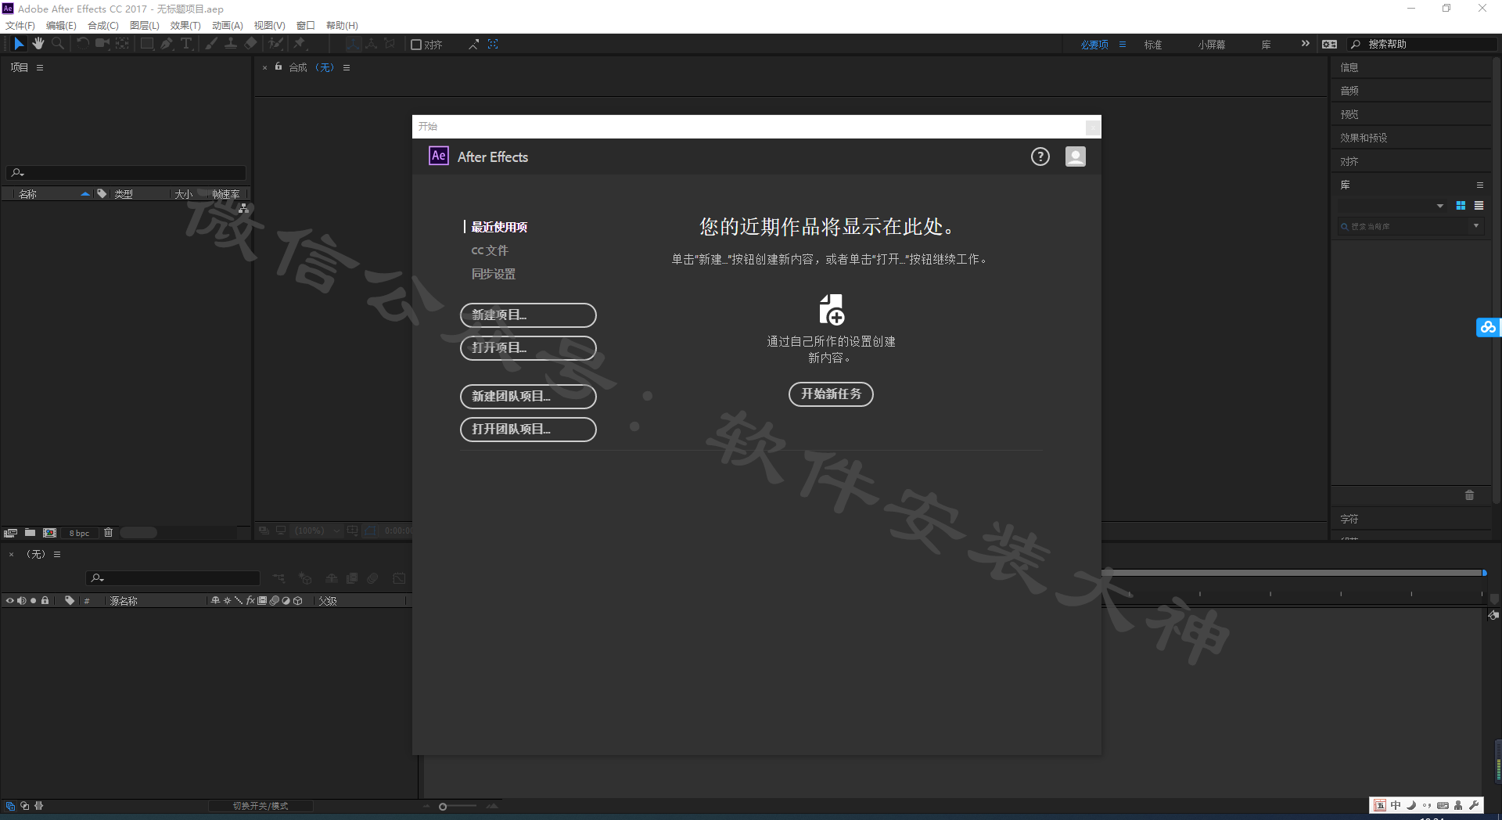Open the 文件(F) menu
The width and height of the screenshot is (1502, 820).
click(20, 26)
